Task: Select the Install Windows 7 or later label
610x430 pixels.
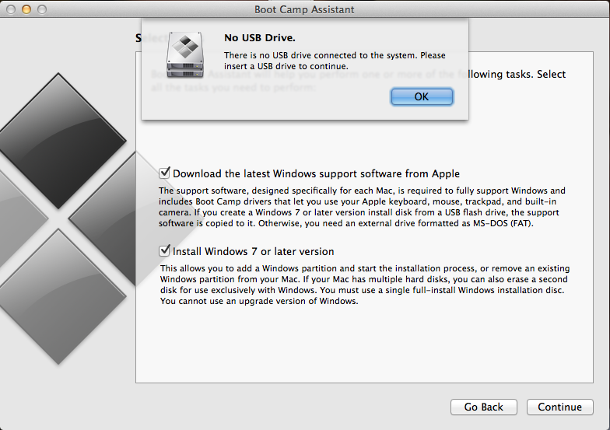Action: [x=254, y=252]
